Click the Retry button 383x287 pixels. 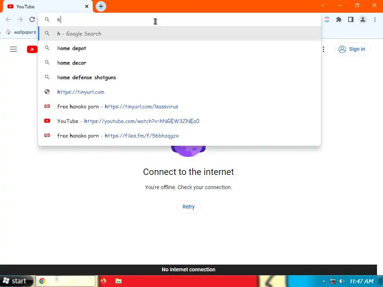tap(189, 207)
